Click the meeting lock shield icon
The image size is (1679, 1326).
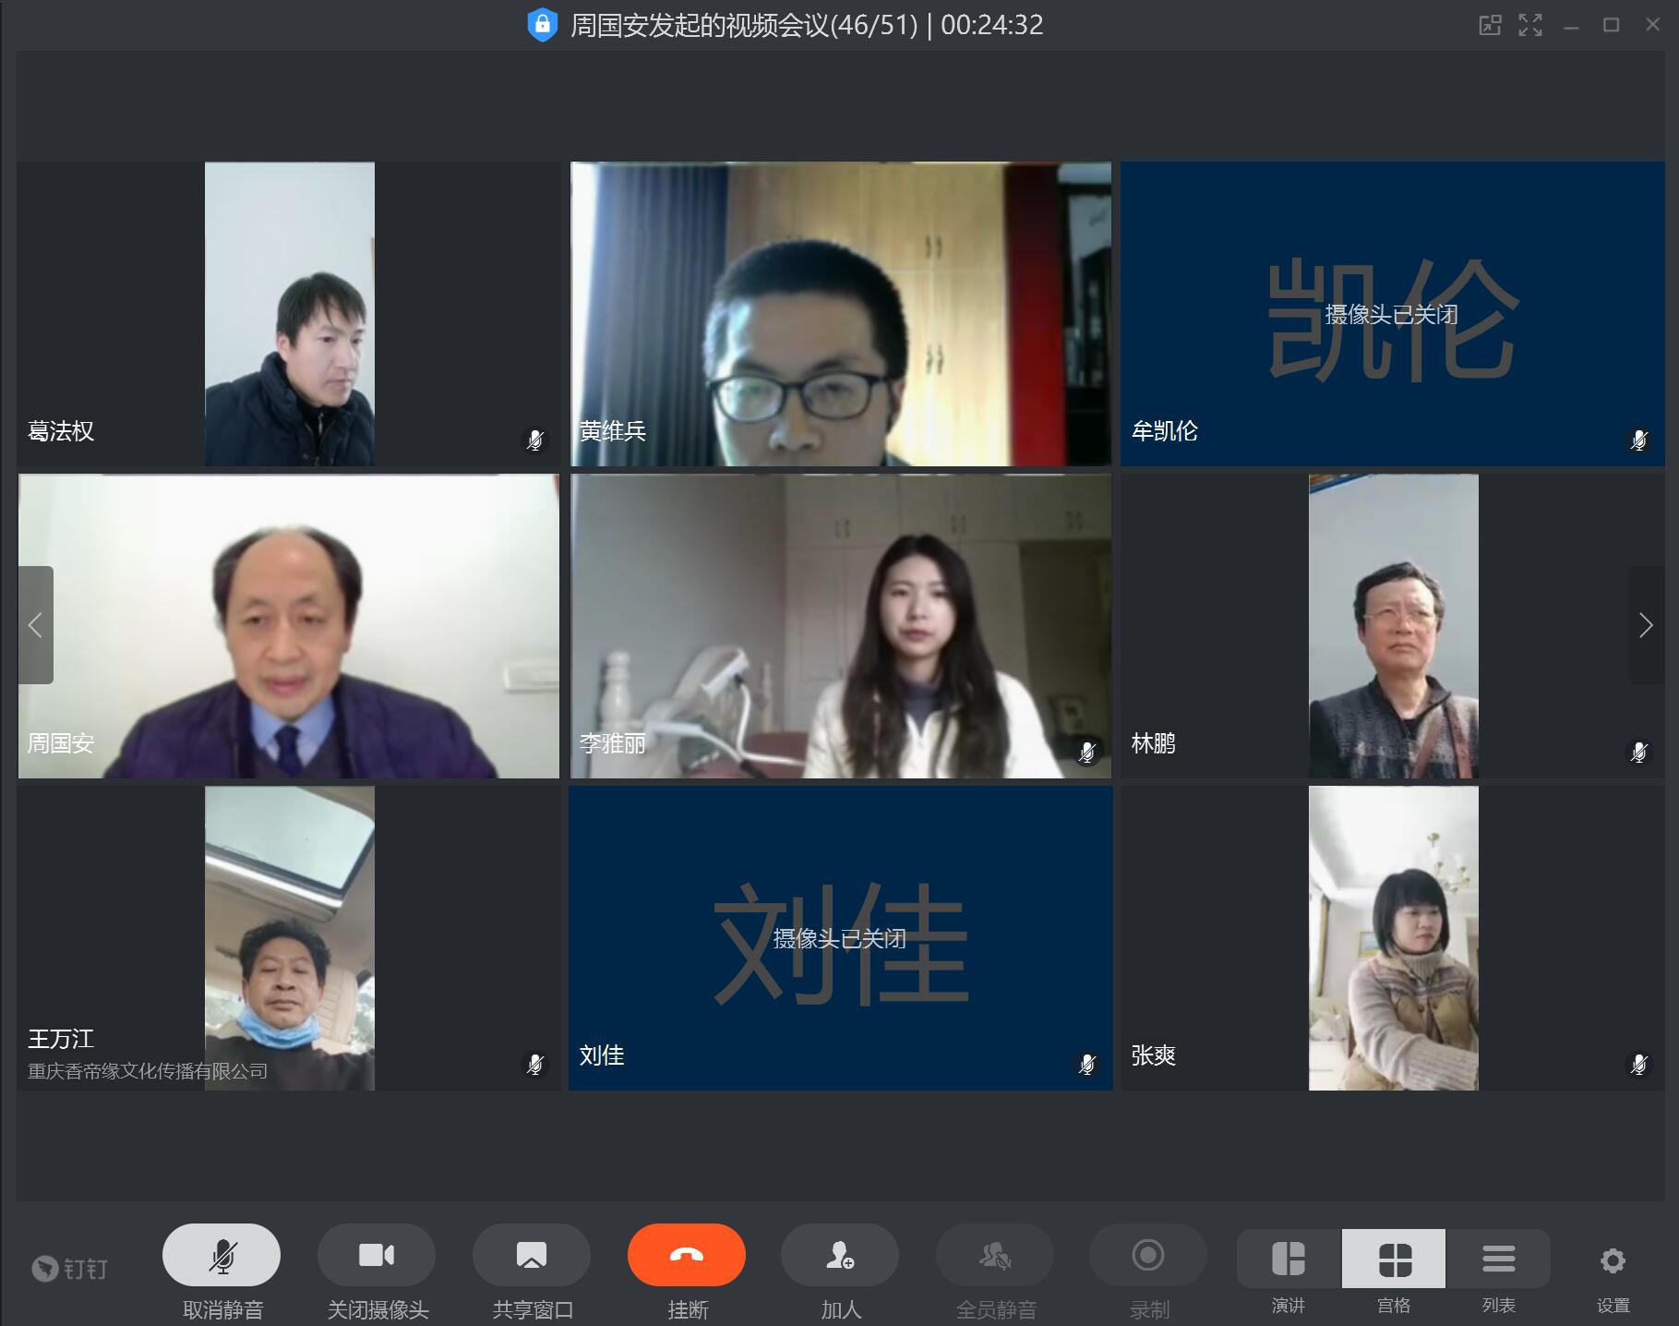(542, 25)
